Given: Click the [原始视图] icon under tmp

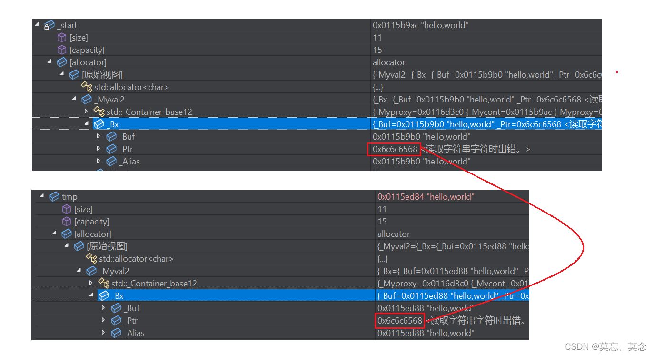Looking at the screenshot, I should tap(79, 246).
